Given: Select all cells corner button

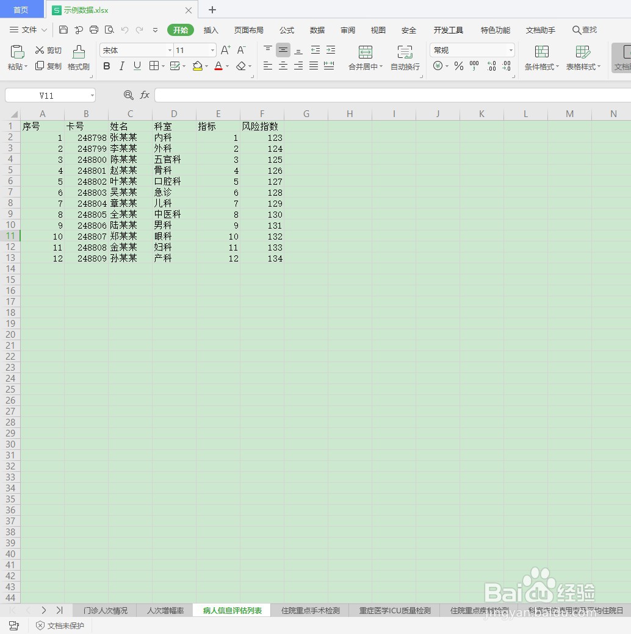Looking at the screenshot, I should (x=10, y=113).
